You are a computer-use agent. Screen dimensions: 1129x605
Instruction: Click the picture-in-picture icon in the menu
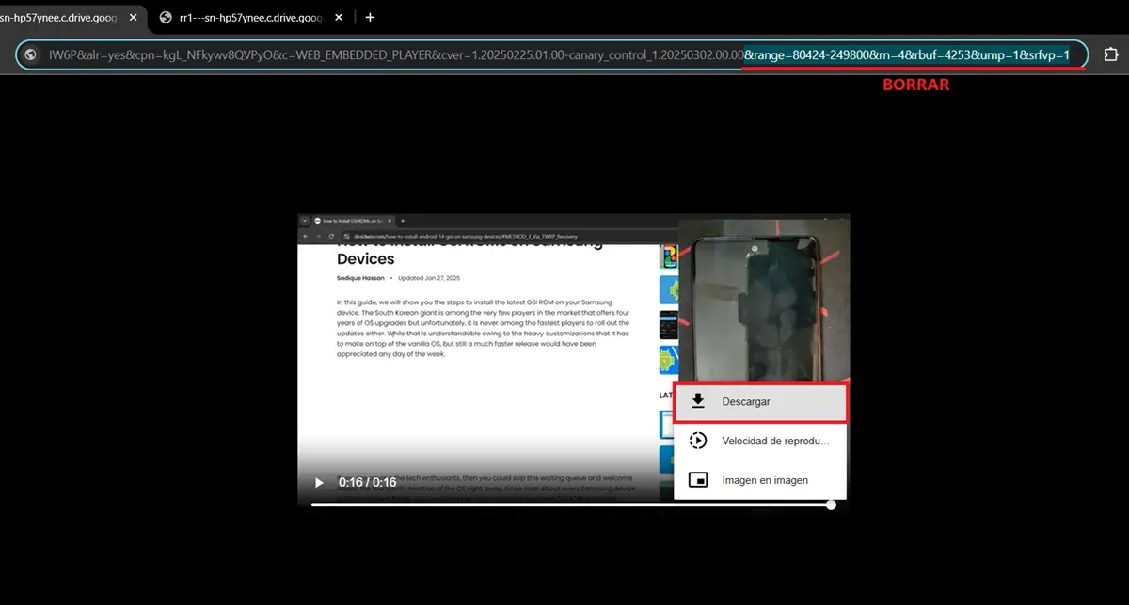(698, 480)
